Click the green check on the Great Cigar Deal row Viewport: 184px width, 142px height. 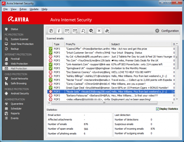click(x=51, y=88)
